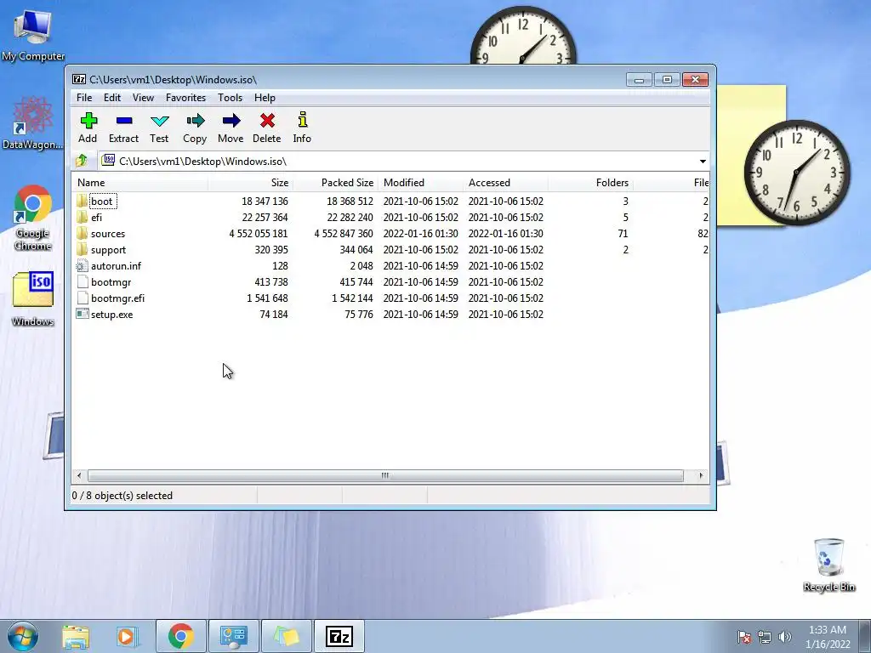
Task: Go up one folder level
Action: 82,161
